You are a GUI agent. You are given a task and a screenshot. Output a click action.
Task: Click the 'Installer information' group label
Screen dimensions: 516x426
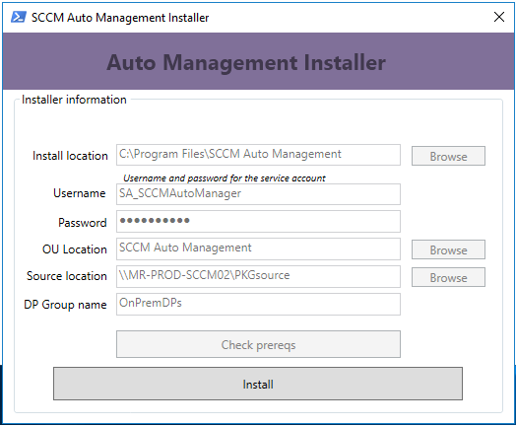pyautogui.click(x=74, y=100)
